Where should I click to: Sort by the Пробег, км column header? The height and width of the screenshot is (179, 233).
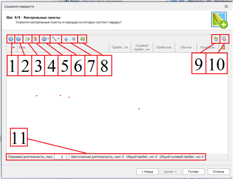coord(120,48)
